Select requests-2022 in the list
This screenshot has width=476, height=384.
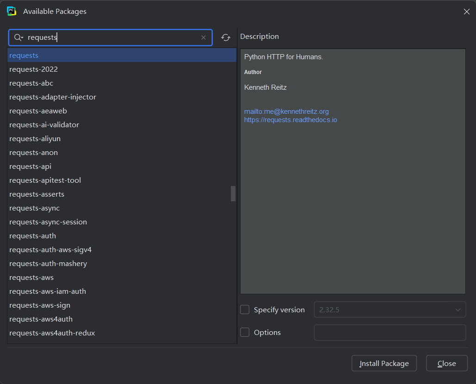click(x=122, y=69)
